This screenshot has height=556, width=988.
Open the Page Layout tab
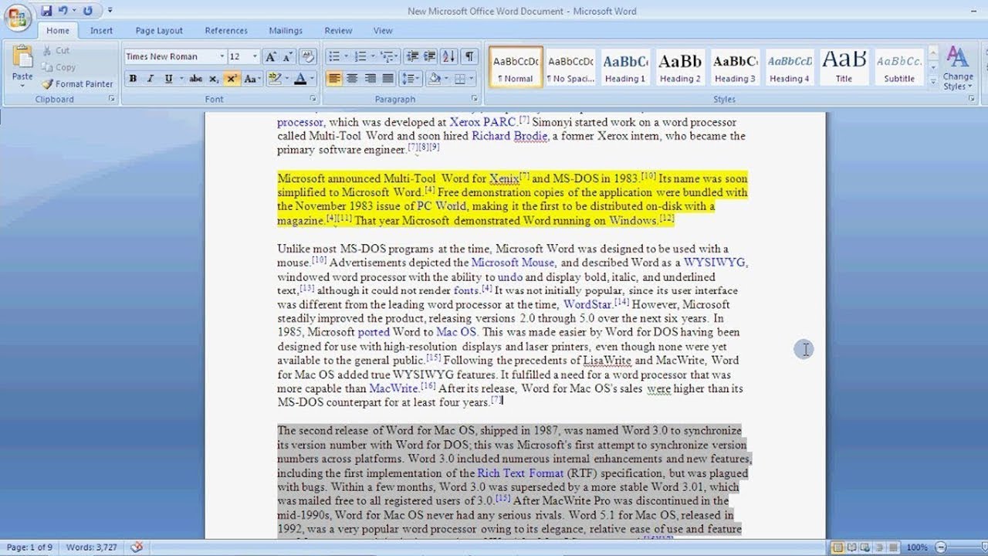159,31
